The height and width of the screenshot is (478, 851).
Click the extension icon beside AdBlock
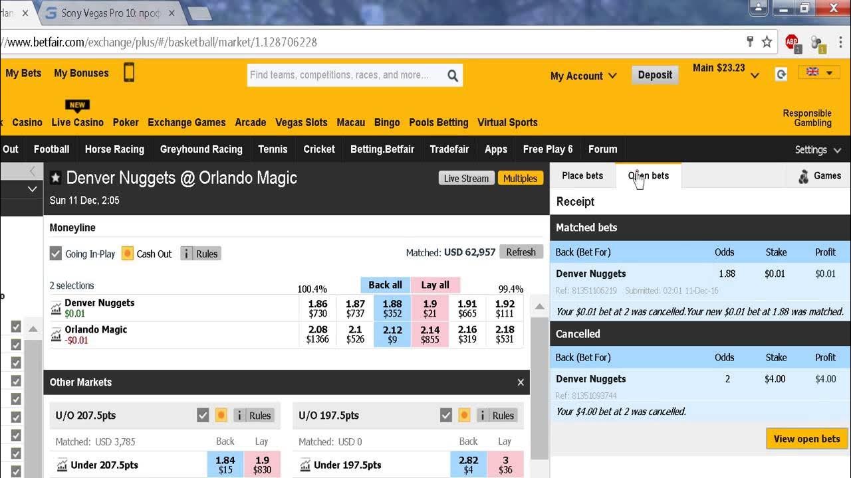pyautogui.click(x=818, y=42)
